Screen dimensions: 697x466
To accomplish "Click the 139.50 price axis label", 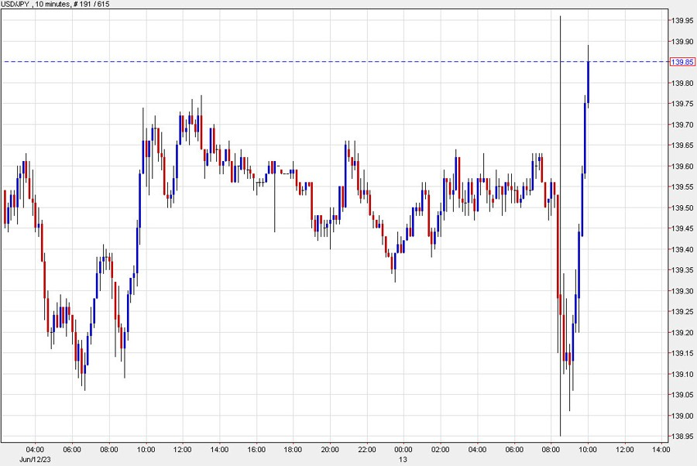I will point(682,208).
